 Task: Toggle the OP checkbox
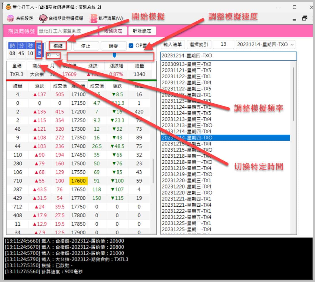point(131,45)
